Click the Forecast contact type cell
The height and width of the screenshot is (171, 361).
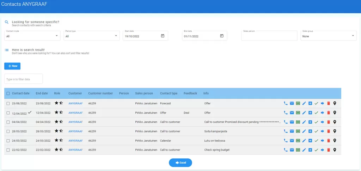click(x=166, y=104)
